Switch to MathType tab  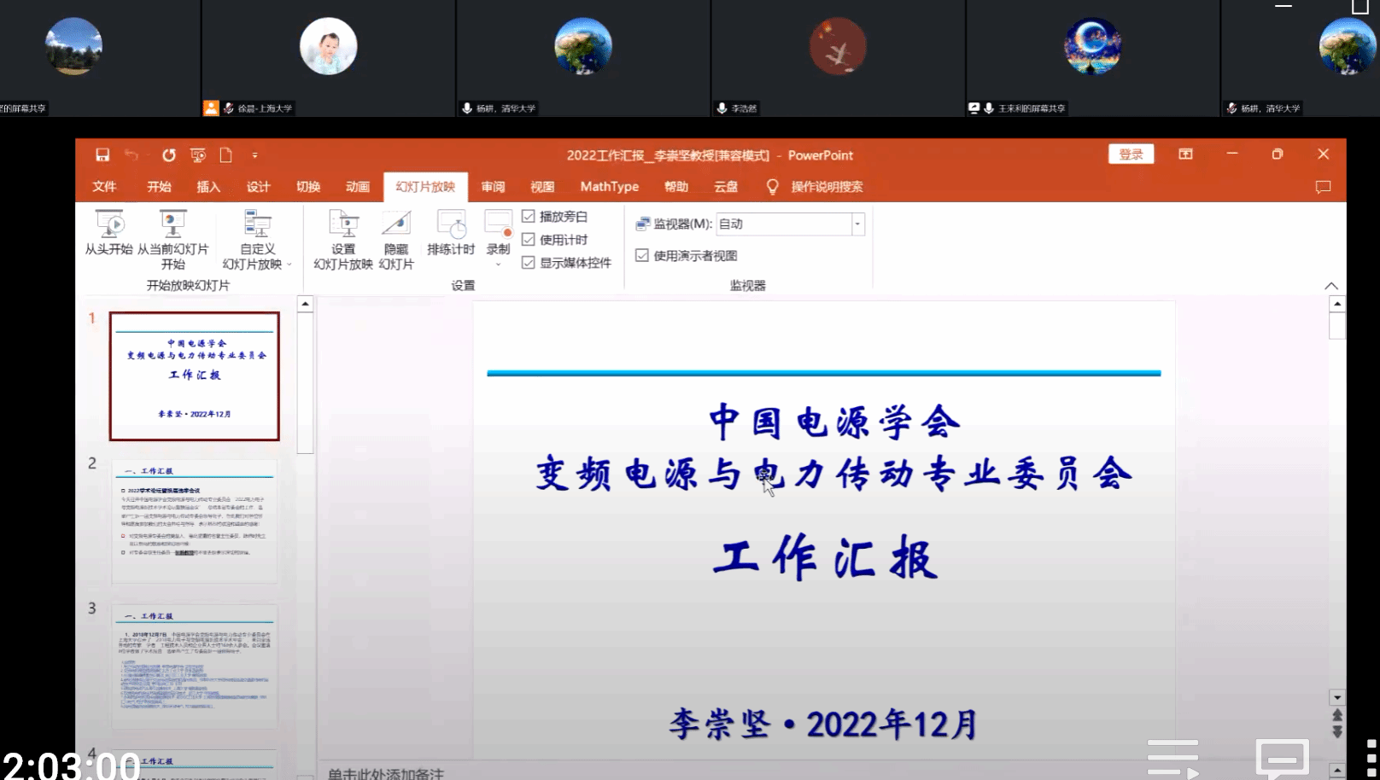coord(609,187)
